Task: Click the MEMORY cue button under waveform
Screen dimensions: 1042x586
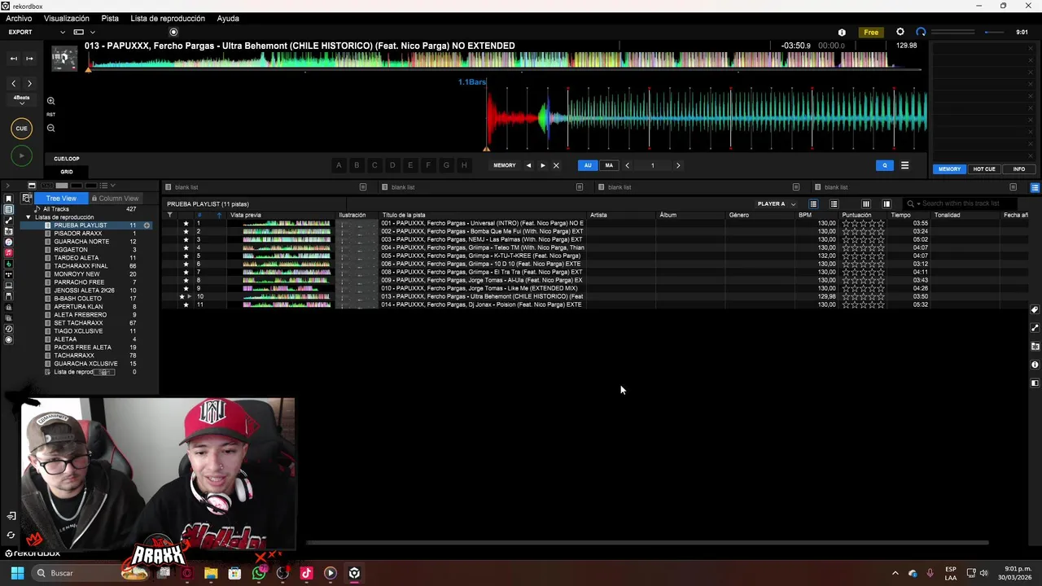Action: pyautogui.click(x=504, y=165)
